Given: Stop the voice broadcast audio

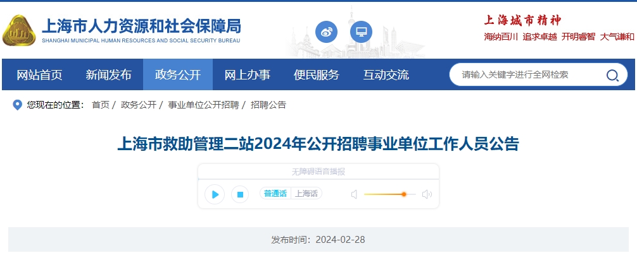Looking at the screenshot, I should tap(240, 194).
